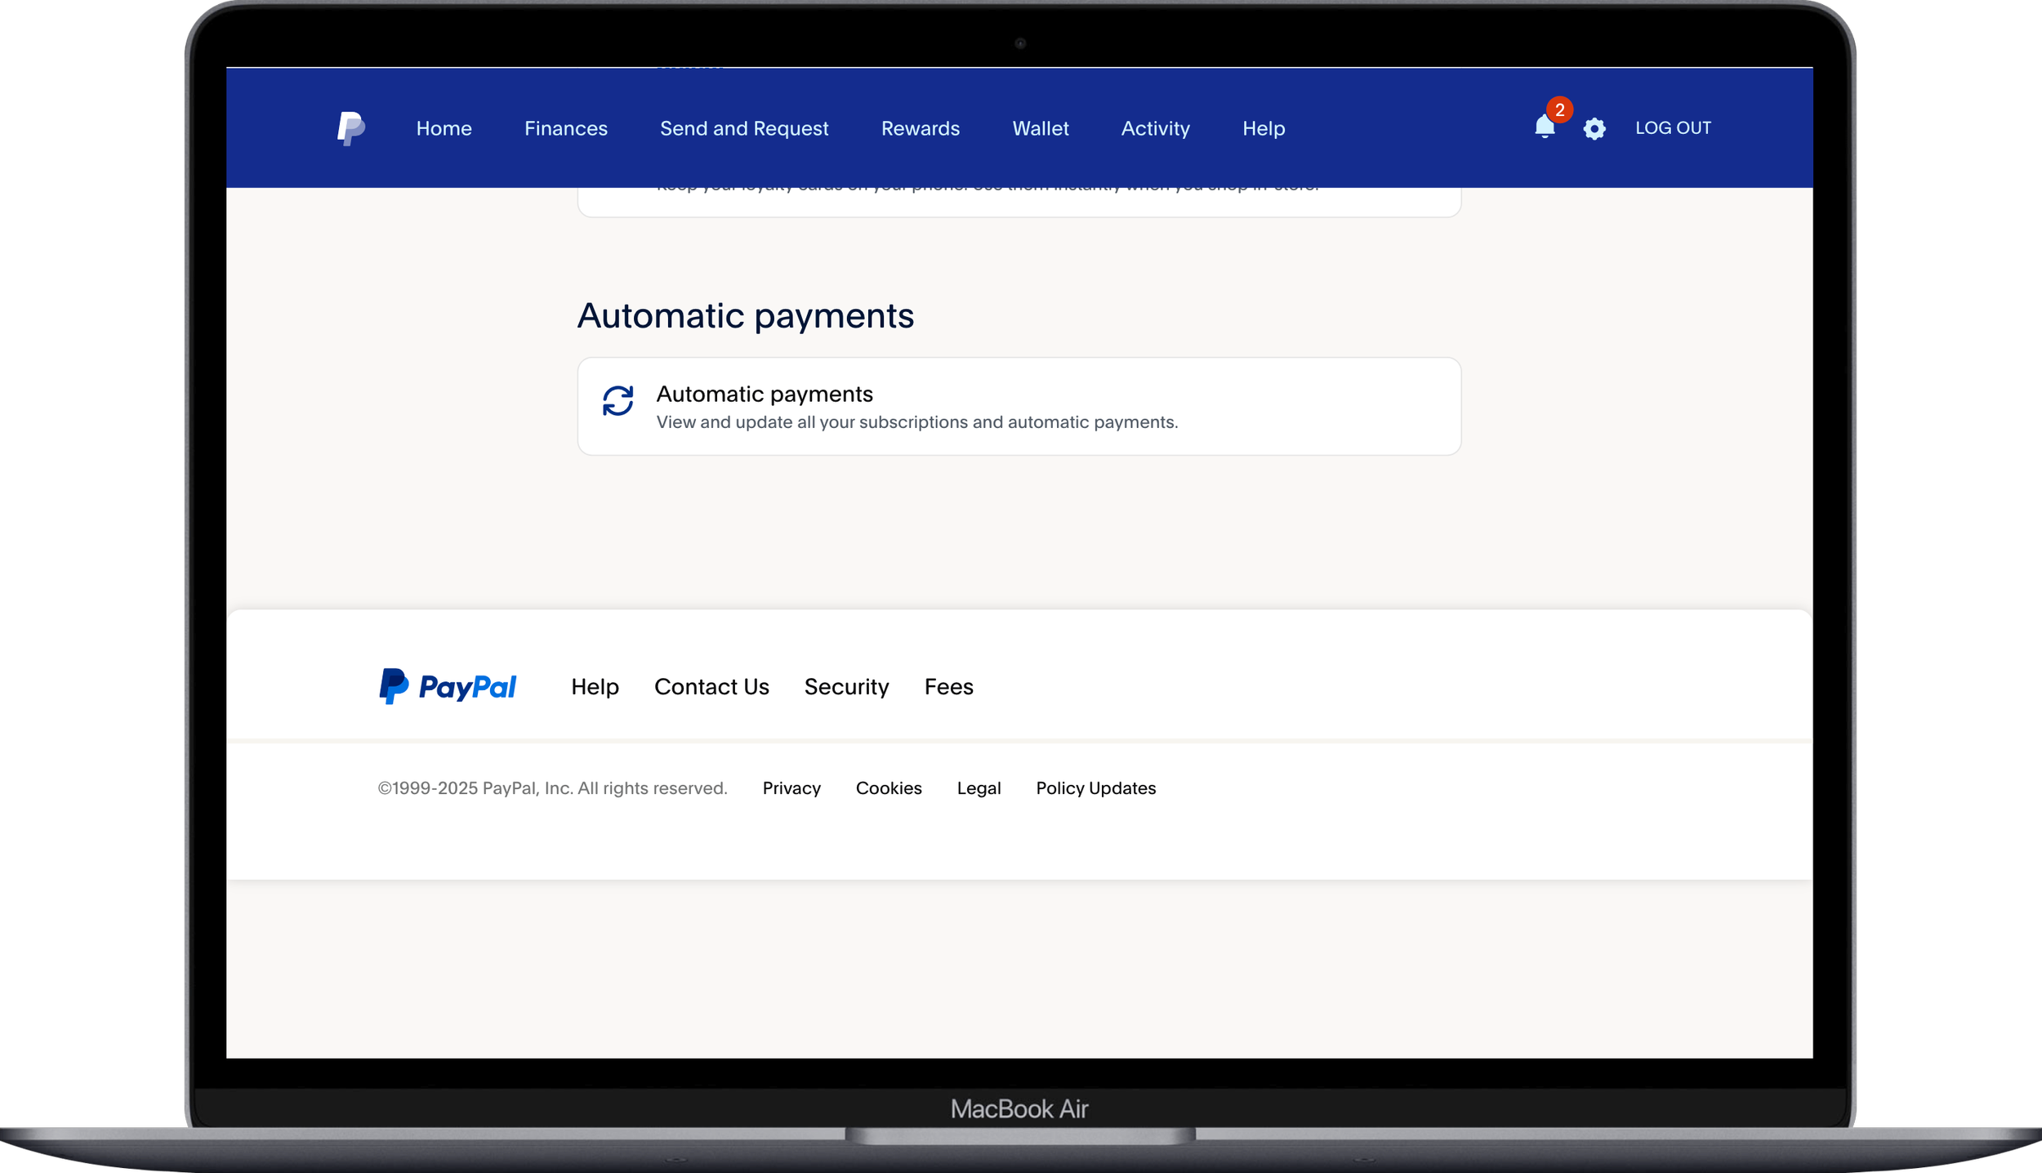The height and width of the screenshot is (1173, 2042).
Task: Open the Privacy link
Action: point(791,788)
